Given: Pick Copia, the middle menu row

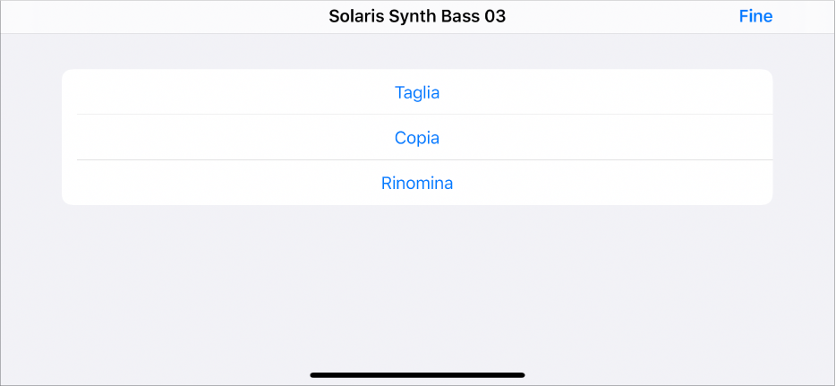Looking at the screenshot, I should 417,138.
